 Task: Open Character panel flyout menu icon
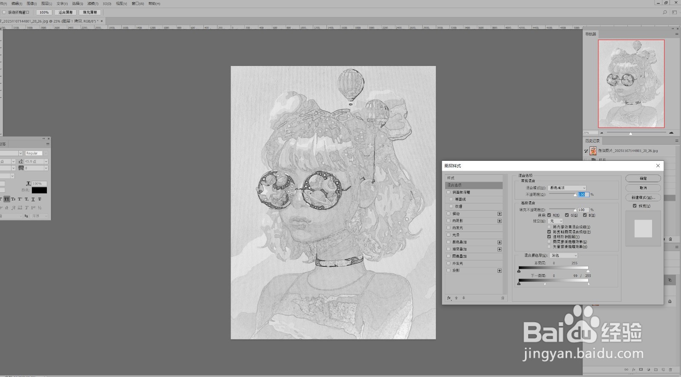[48, 144]
